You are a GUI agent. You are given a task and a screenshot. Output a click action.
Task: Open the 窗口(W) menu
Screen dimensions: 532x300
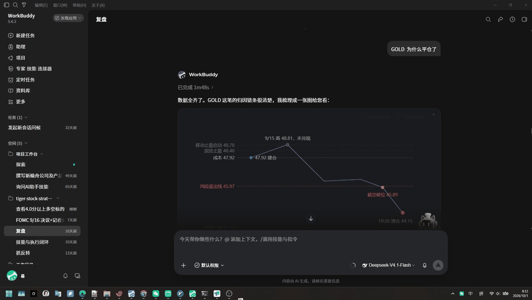point(60,5)
